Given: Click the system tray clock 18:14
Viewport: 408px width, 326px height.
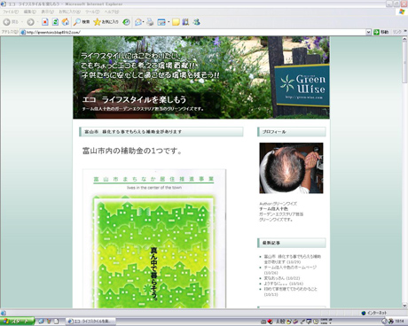Looking at the screenshot, I should (399, 322).
